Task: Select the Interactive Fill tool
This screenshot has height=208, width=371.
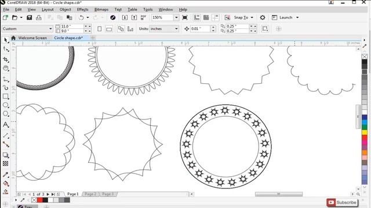Action: click(6, 183)
